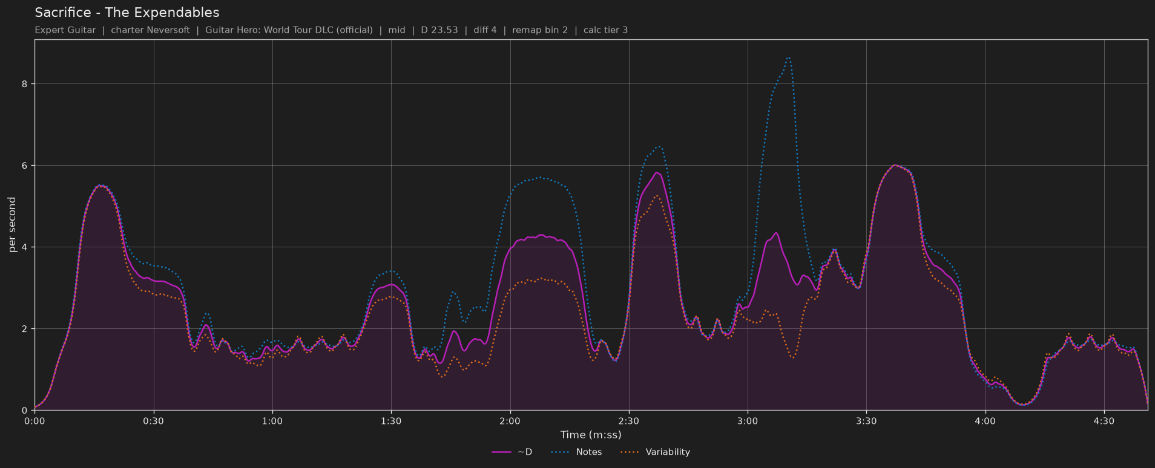1155x468 pixels.
Task: Click the 'charter Neversoft' subtitle text
Action: (150, 30)
